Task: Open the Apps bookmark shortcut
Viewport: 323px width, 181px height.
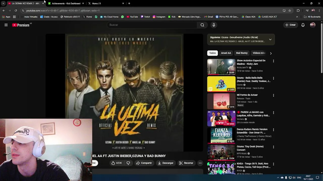Action: coord(6,17)
